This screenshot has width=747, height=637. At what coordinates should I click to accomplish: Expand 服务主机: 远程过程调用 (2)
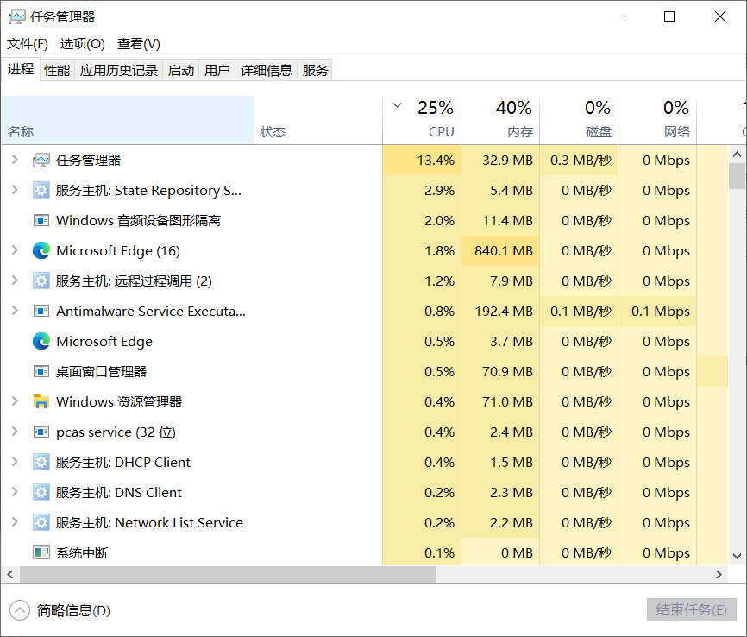pyautogui.click(x=15, y=280)
